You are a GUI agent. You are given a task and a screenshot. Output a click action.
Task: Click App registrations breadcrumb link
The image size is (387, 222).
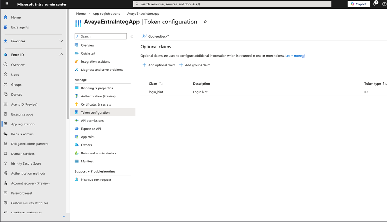pyautogui.click(x=106, y=14)
